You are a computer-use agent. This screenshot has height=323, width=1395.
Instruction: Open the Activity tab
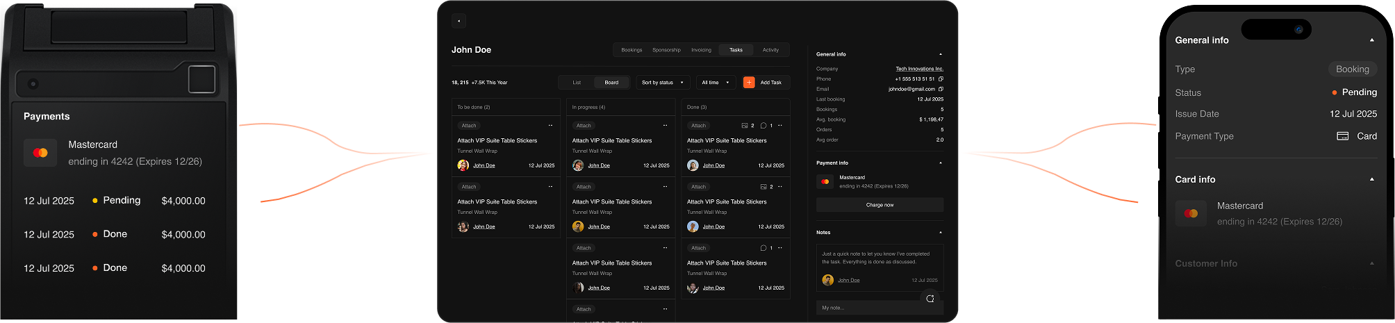click(770, 50)
